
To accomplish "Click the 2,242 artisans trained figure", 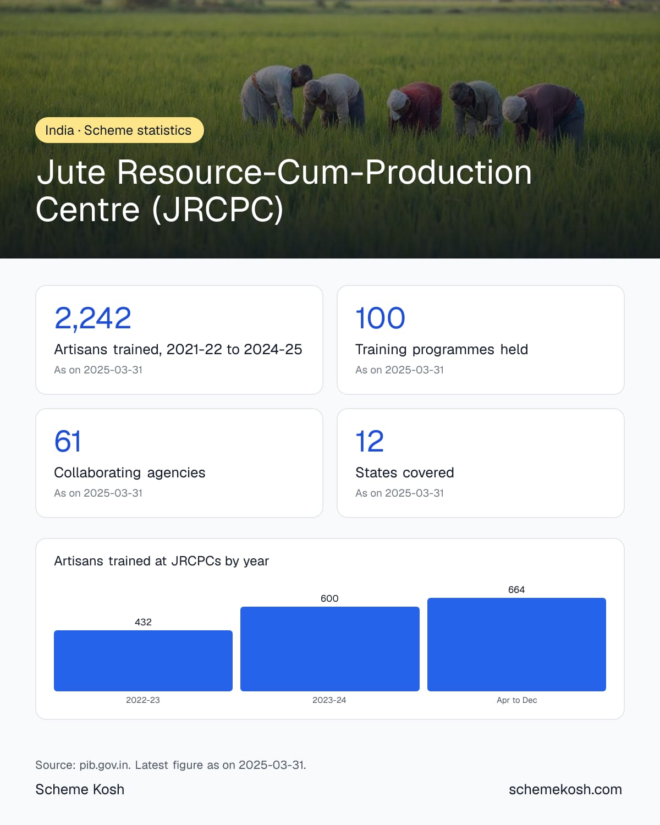I will tap(93, 318).
